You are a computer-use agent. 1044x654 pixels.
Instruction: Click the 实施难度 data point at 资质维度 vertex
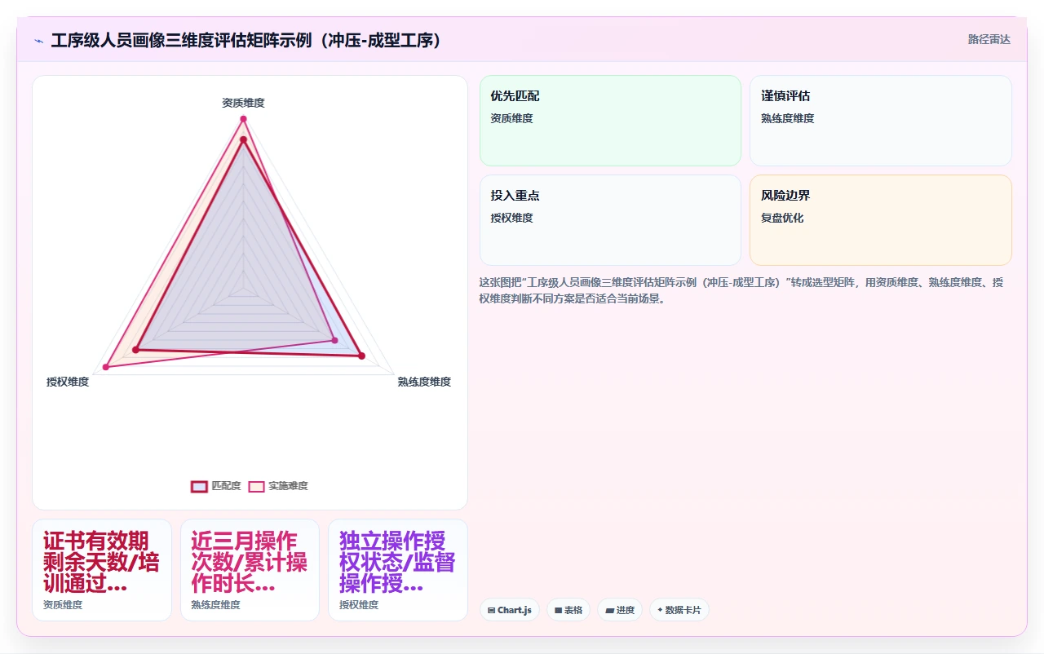point(243,119)
